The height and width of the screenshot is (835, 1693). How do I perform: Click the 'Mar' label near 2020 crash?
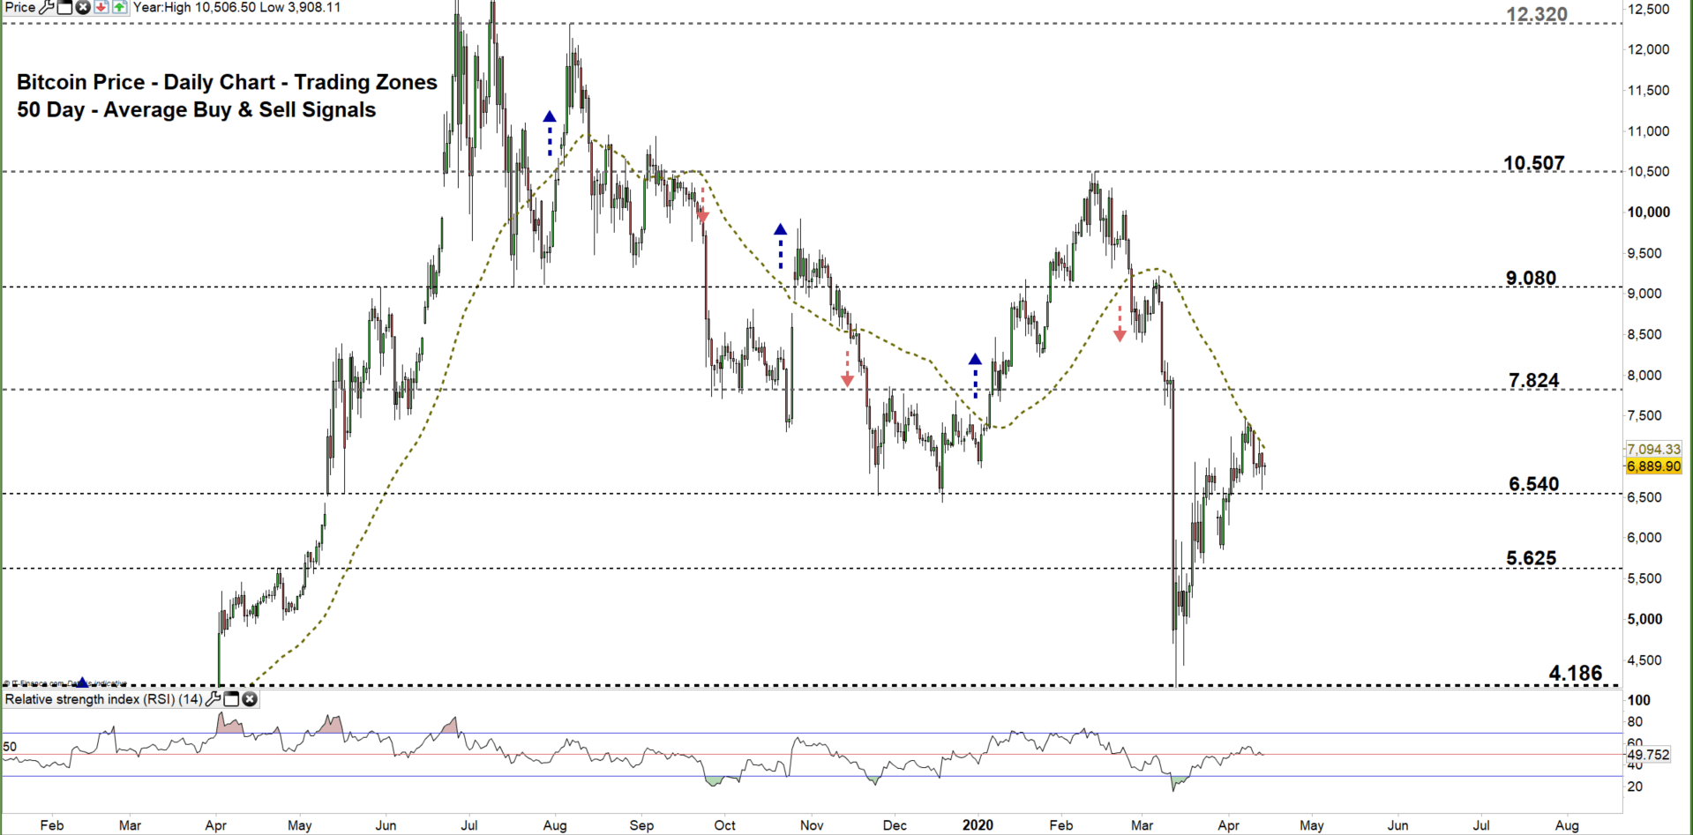point(1142,825)
